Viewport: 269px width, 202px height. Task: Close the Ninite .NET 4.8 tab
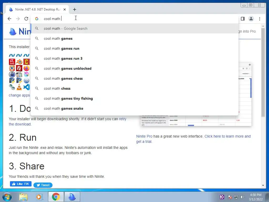[x=65, y=9]
